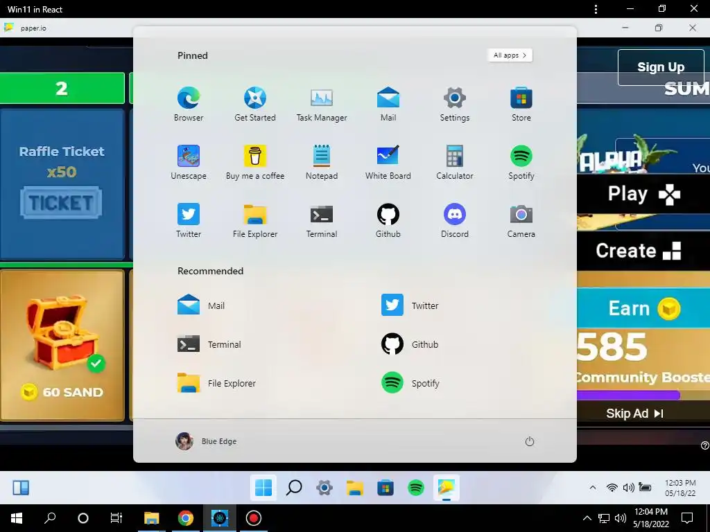Expand the Win11 hidden tray icons chevron
The image size is (710, 532).
(x=592, y=487)
